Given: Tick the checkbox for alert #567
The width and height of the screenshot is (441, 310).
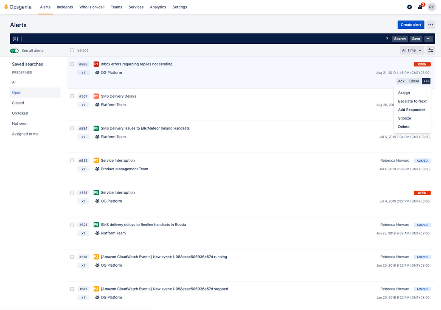Looking at the screenshot, I should (72, 96).
